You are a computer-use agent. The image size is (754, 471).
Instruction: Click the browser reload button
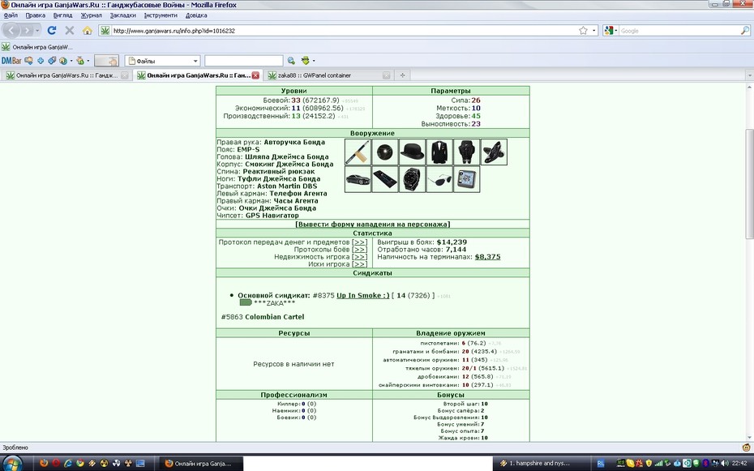pyautogui.click(x=51, y=30)
